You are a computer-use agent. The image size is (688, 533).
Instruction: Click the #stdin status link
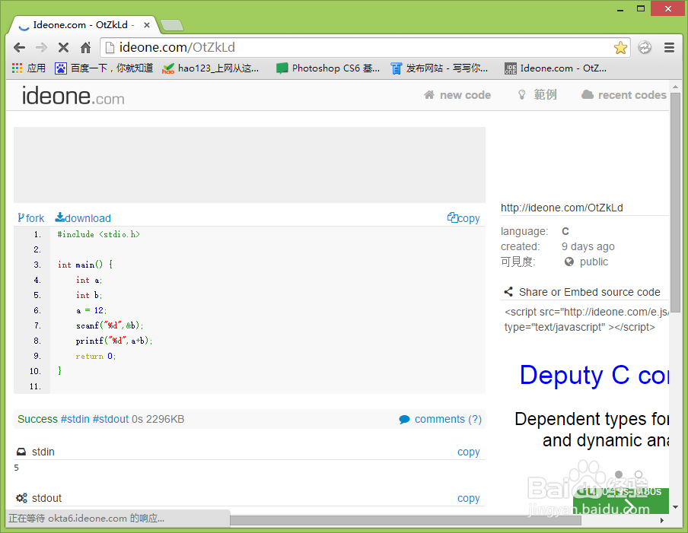[x=75, y=419]
